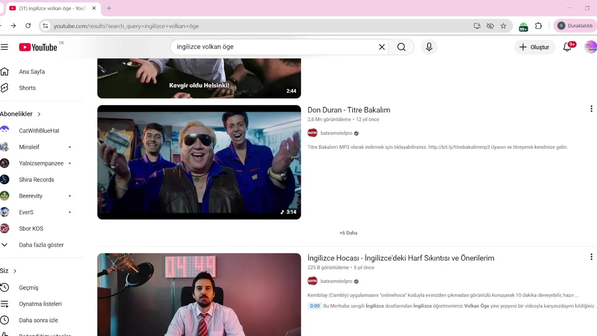Image resolution: width=597 pixels, height=336 pixels.
Task: Click the Don Duran - Titre Bakalım title
Action: (x=349, y=110)
